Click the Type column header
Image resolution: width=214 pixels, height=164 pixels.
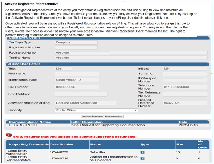point(145,144)
